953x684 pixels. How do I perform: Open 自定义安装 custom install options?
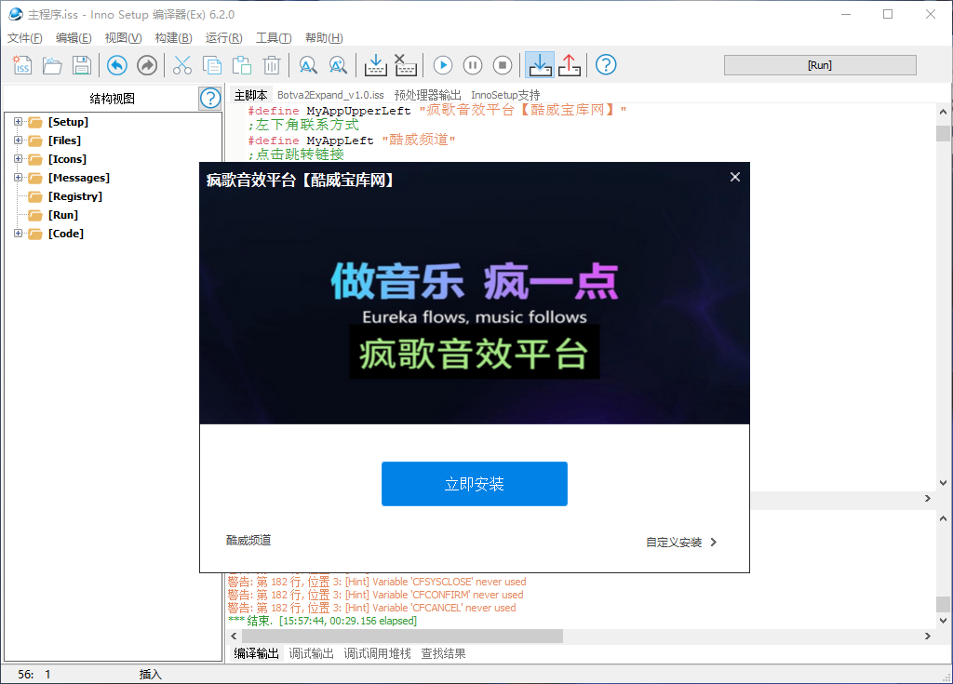pyautogui.click(x=681, y=543)
